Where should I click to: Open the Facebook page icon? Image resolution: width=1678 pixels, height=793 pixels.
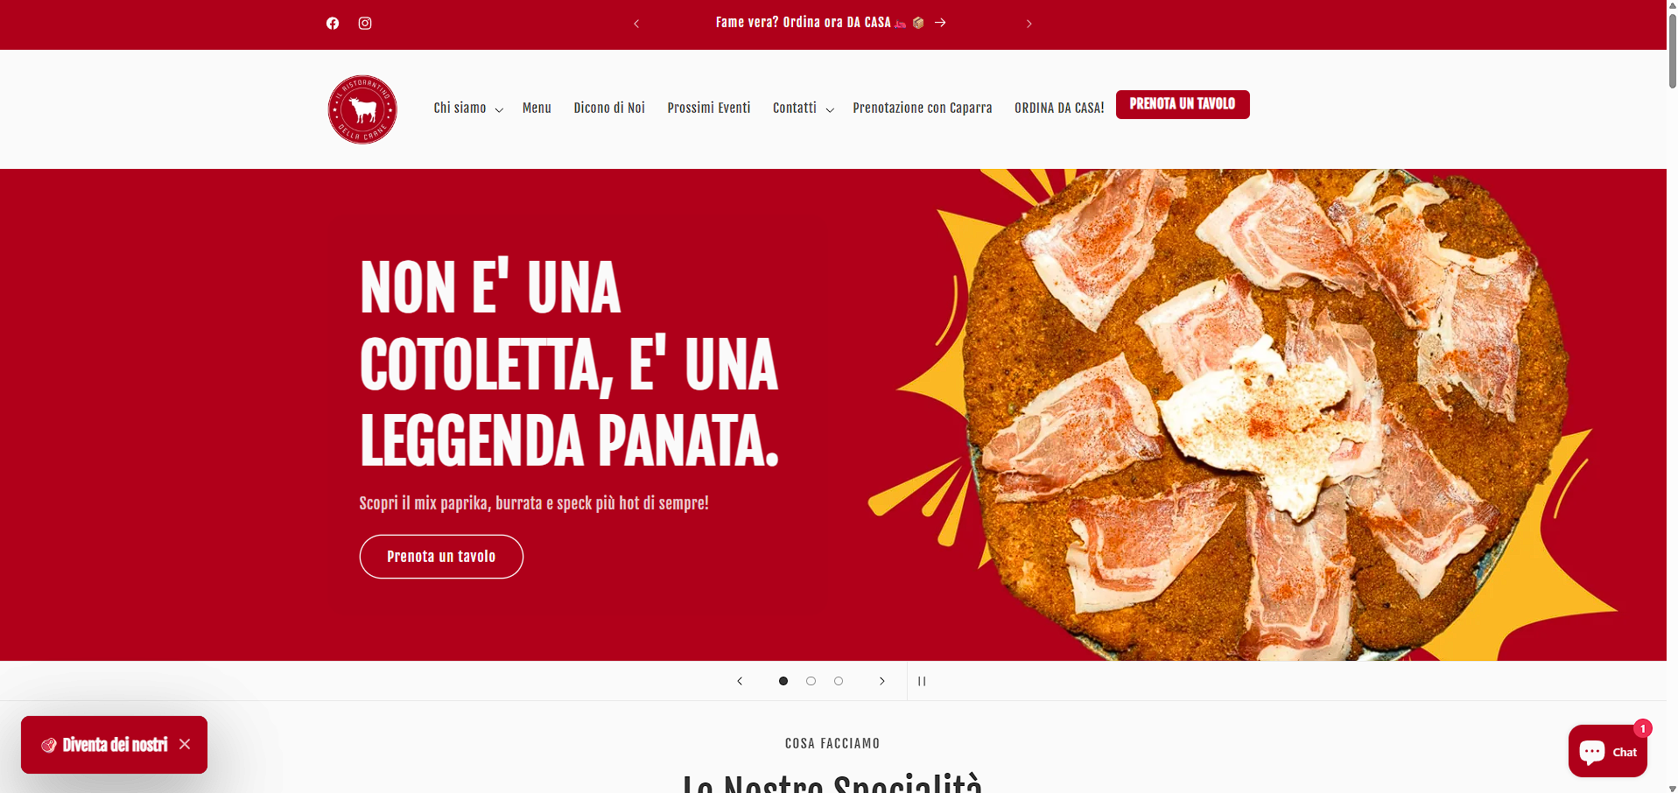tap(333, 24)
